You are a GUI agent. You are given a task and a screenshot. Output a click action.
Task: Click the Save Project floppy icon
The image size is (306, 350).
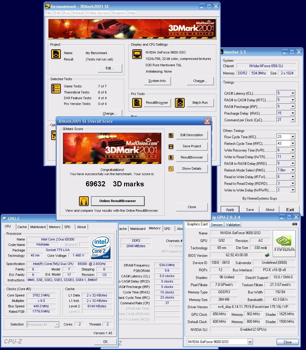(171, 147)
